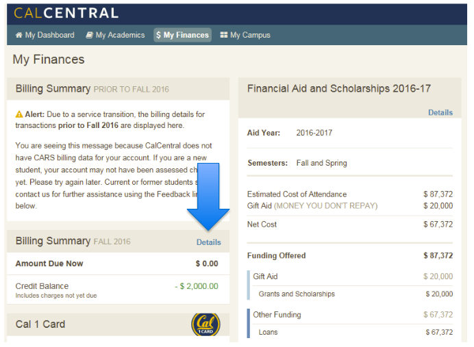This screenshot has width=474, height=347.
Task: Click the book icon beside My Academics
Action: (90, 35)
